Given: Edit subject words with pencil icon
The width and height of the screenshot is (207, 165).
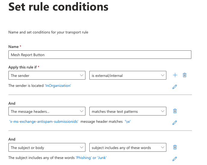Looking at the screenshot, I should (175, 159).
